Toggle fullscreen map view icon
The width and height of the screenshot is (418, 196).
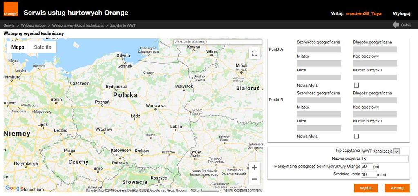pos(254,53)
